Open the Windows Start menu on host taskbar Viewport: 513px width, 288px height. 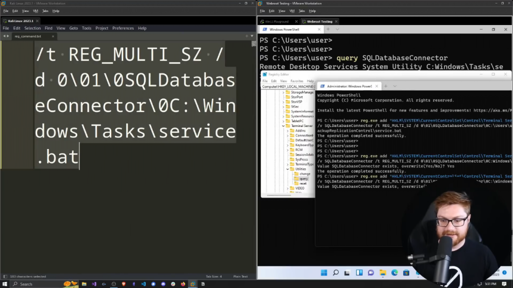(x=5, y=284)
